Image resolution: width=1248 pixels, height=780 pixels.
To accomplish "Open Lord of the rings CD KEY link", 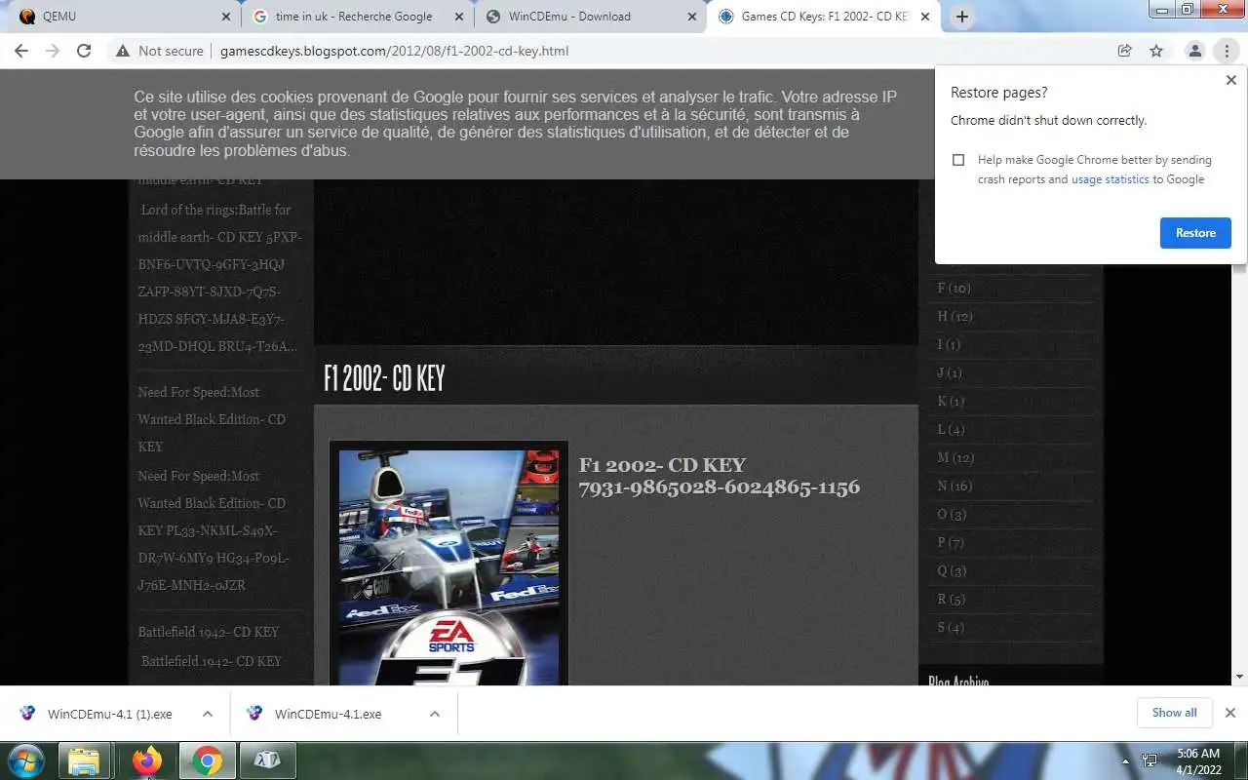I will click(215, 223).
